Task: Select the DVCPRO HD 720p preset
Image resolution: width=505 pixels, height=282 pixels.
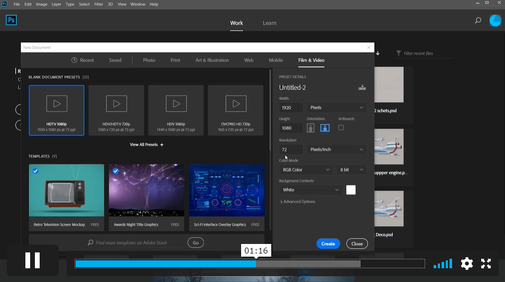Action: (236, 110)
